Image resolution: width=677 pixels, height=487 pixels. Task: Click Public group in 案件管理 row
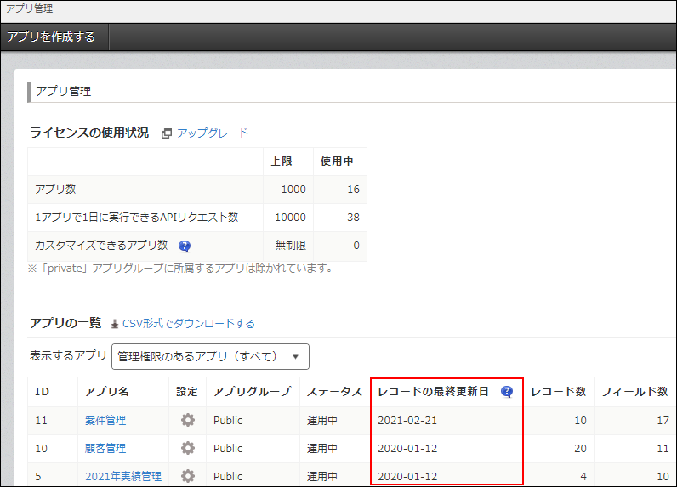click(228, 420)
